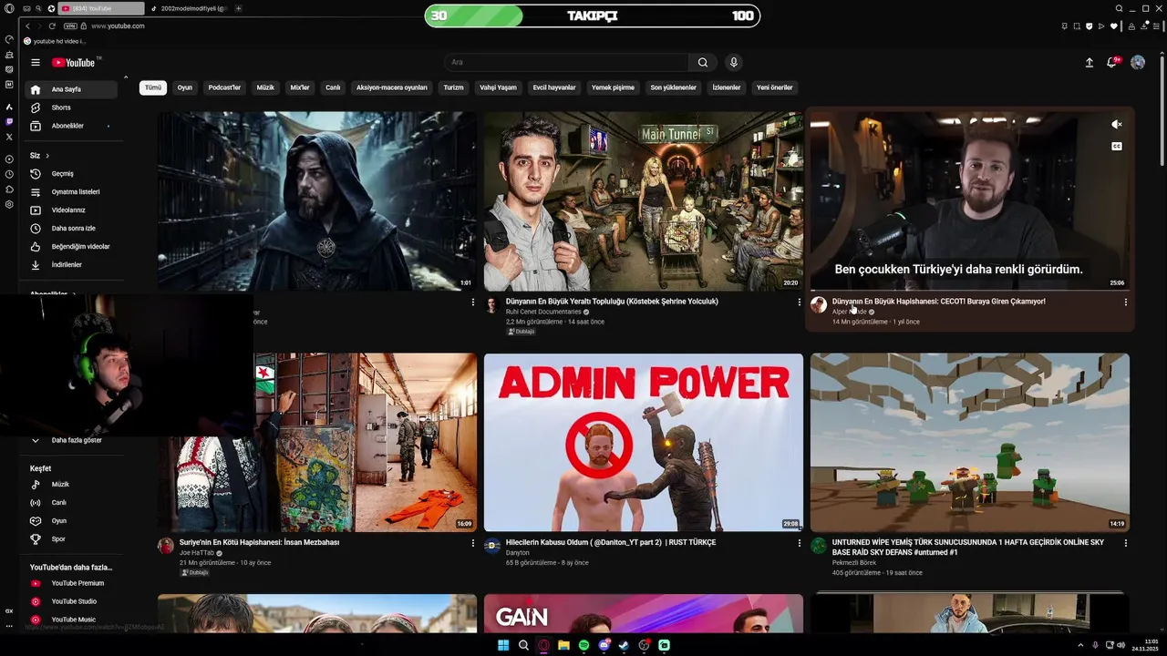Open options menu for Köstebek Şehrine video
The width and height of the screenshot is (1167, 656).
point(800,302)
